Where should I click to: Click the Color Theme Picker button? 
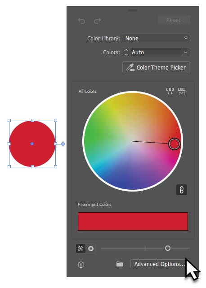click(156, 67)
